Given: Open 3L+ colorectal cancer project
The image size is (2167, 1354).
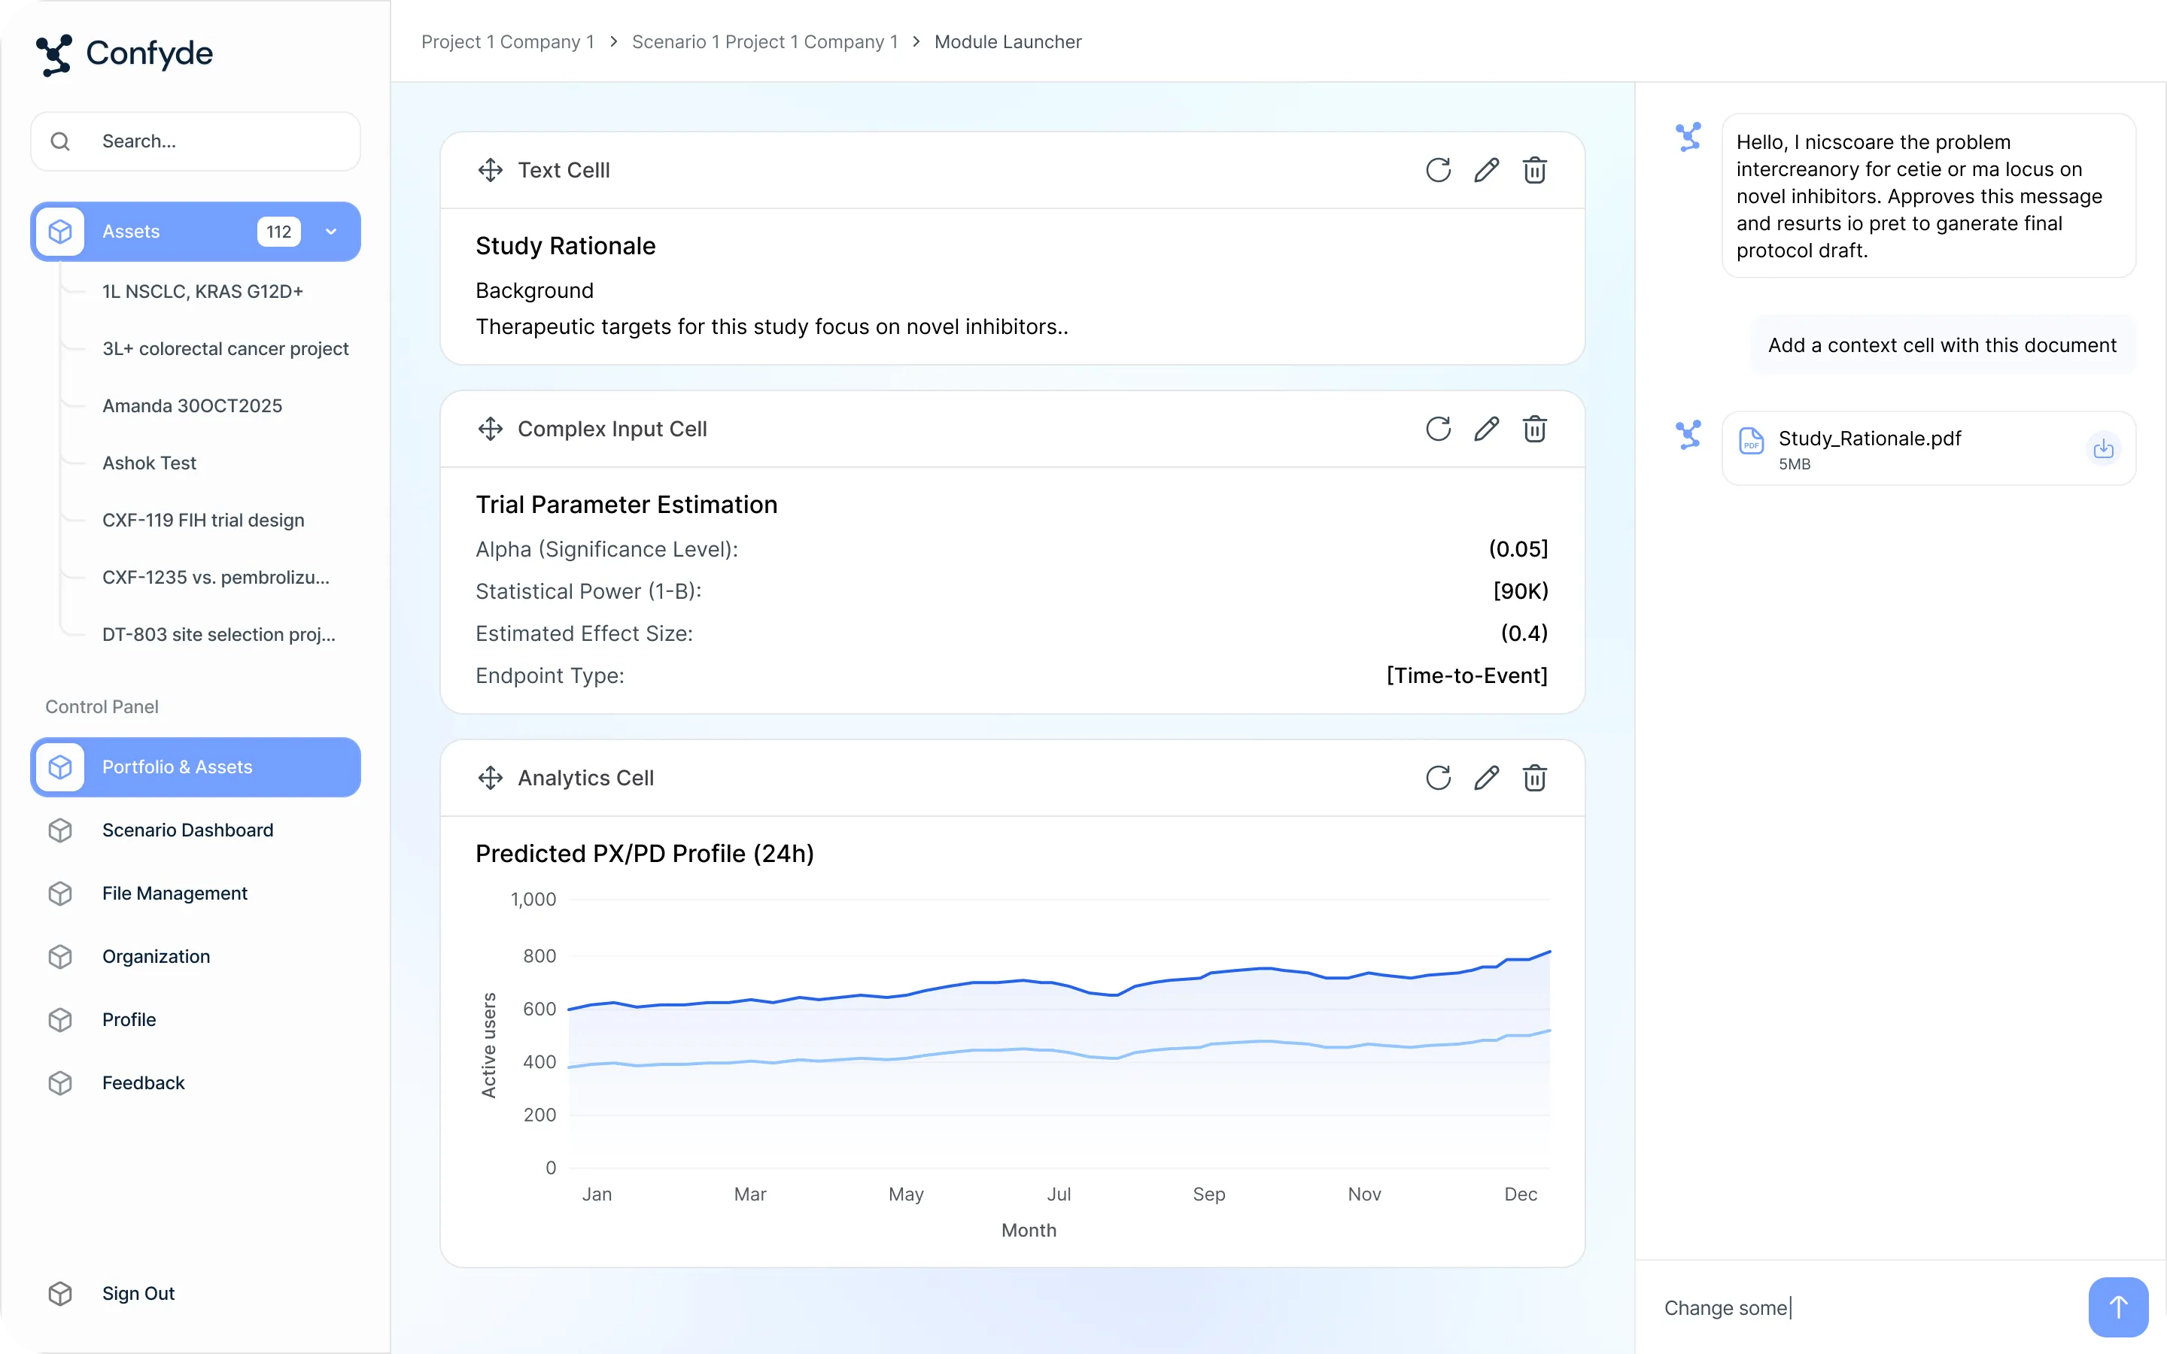Looking at the screenshot, I should point(225,348).
